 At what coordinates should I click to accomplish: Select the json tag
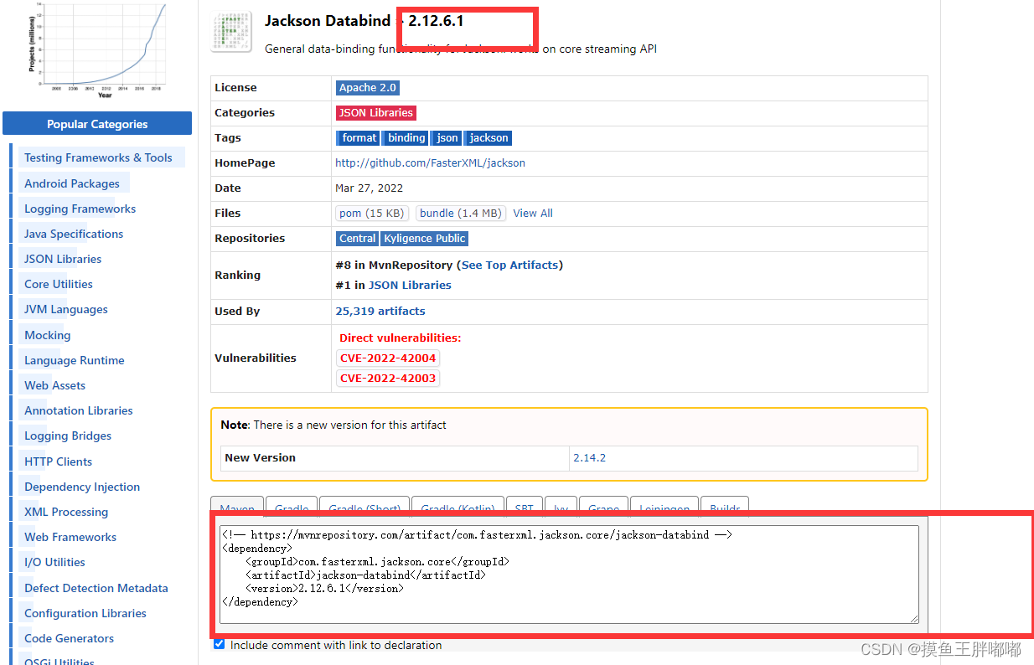point(447,138)
